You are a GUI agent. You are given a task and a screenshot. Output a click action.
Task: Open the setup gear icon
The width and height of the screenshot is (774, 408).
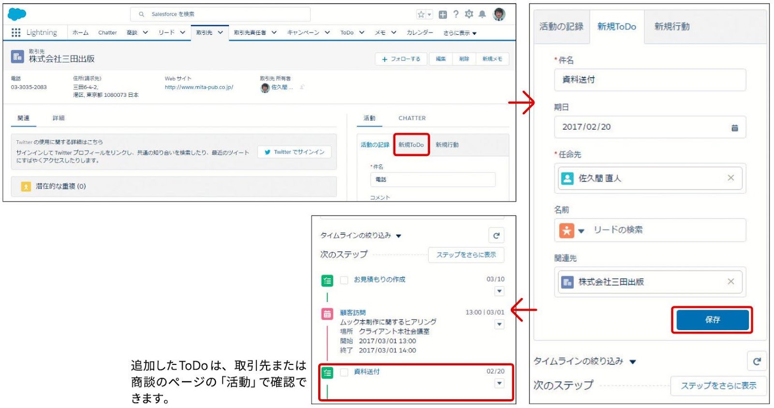tap(469, 14)
